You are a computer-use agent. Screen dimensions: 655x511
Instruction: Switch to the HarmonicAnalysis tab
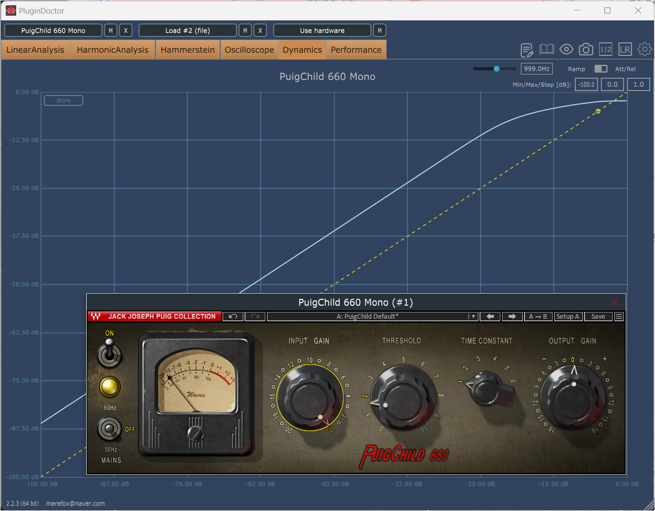tap(112, 50)
